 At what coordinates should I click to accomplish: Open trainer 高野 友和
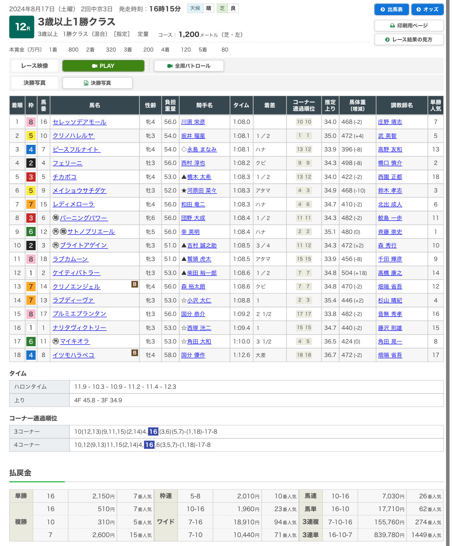(390, 149)
